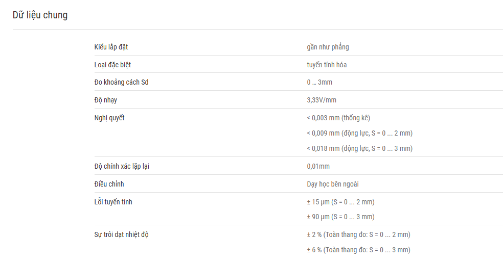Select the 'Lỗi tuyến tính' label
Screen dimensions: 503x264
click(x=113, y=202)
